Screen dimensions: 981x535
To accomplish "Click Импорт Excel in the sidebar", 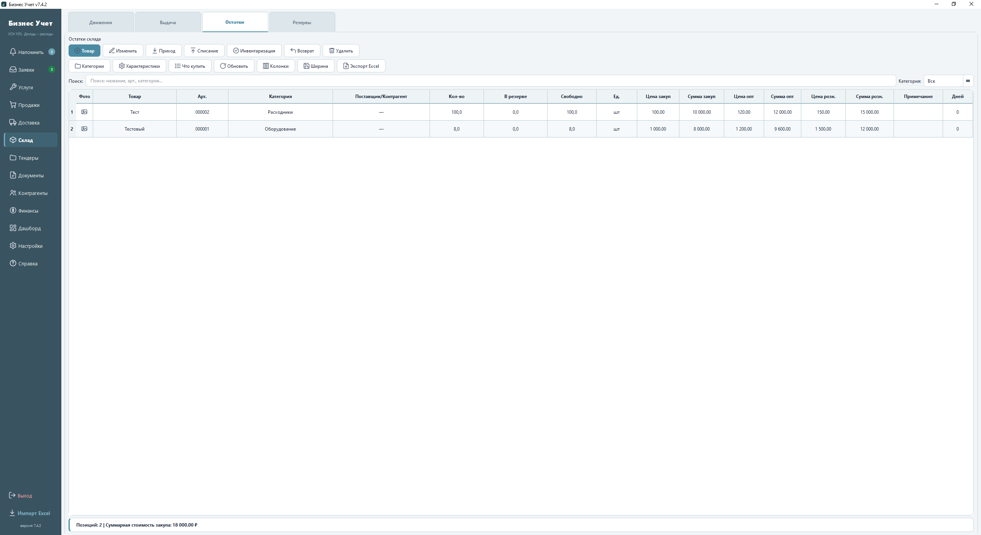I will tap(30, 513).
